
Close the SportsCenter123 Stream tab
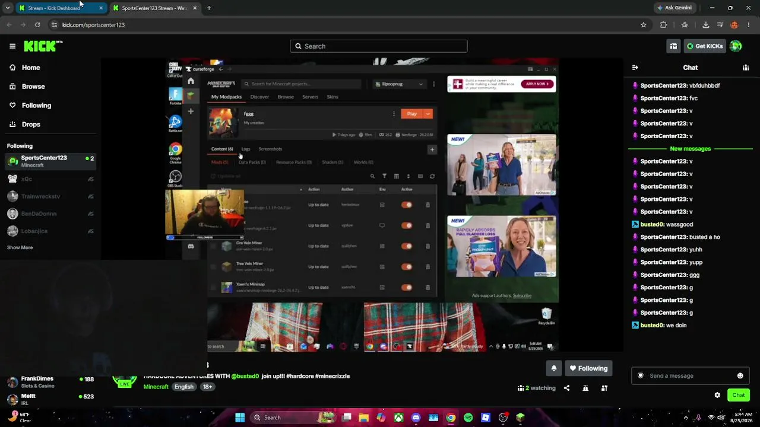point(195,8)
